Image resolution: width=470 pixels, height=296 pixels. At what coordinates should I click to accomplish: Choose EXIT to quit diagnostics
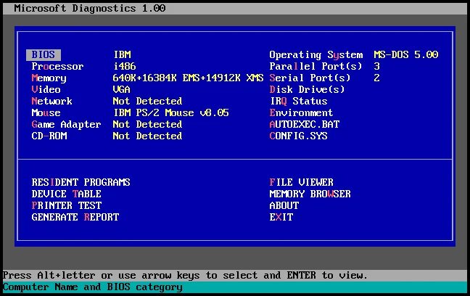281,217
